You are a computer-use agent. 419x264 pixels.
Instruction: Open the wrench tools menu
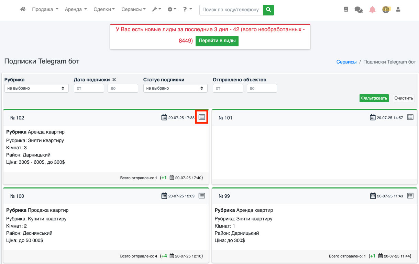[156, 10]
